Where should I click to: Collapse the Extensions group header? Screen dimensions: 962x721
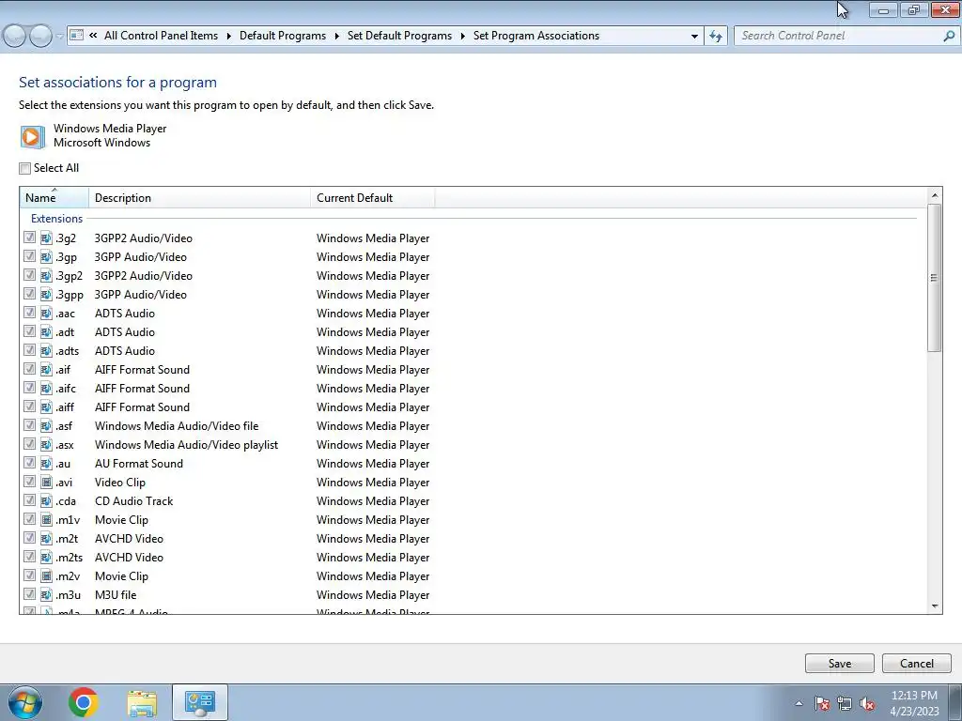tap(56, 219)
